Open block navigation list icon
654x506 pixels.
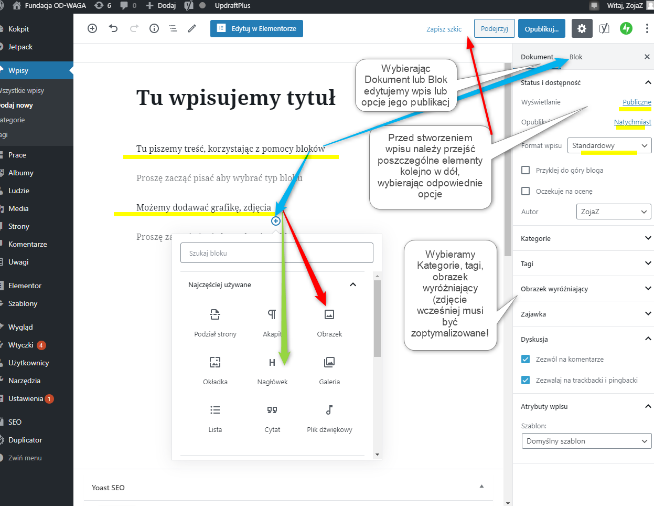[173, 28]
